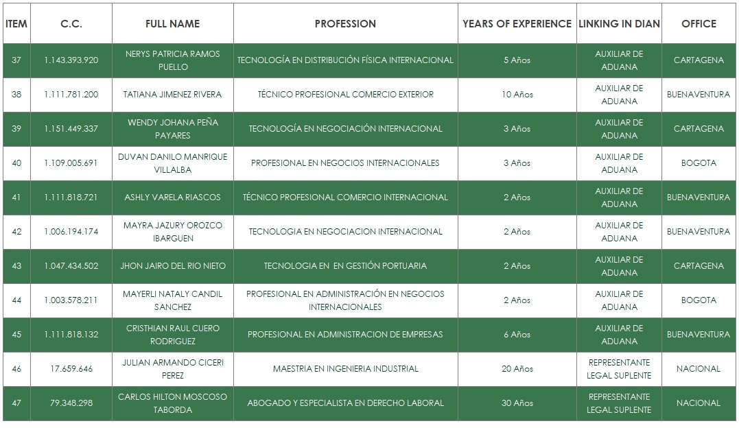The image size is (739, 430).
Task: Click the name Mayerli Nataly Candil Sanchez
Action: (172, 300)
